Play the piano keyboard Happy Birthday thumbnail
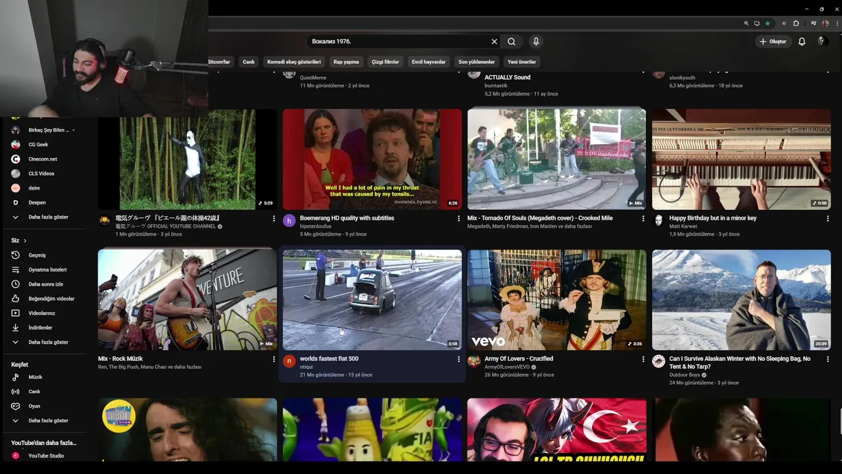The height and width of the screenshot is (474, 842). (741, 159)
